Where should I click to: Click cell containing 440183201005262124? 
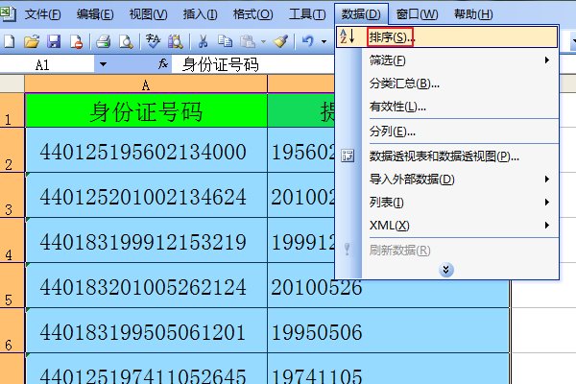click(x=146, y=286)
